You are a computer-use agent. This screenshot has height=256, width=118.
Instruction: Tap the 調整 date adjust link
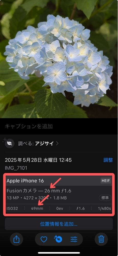coord(108,160)
